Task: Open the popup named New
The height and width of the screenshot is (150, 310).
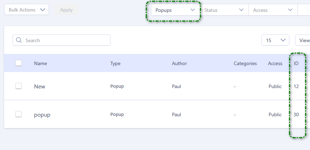Action: tap(39, 86)
